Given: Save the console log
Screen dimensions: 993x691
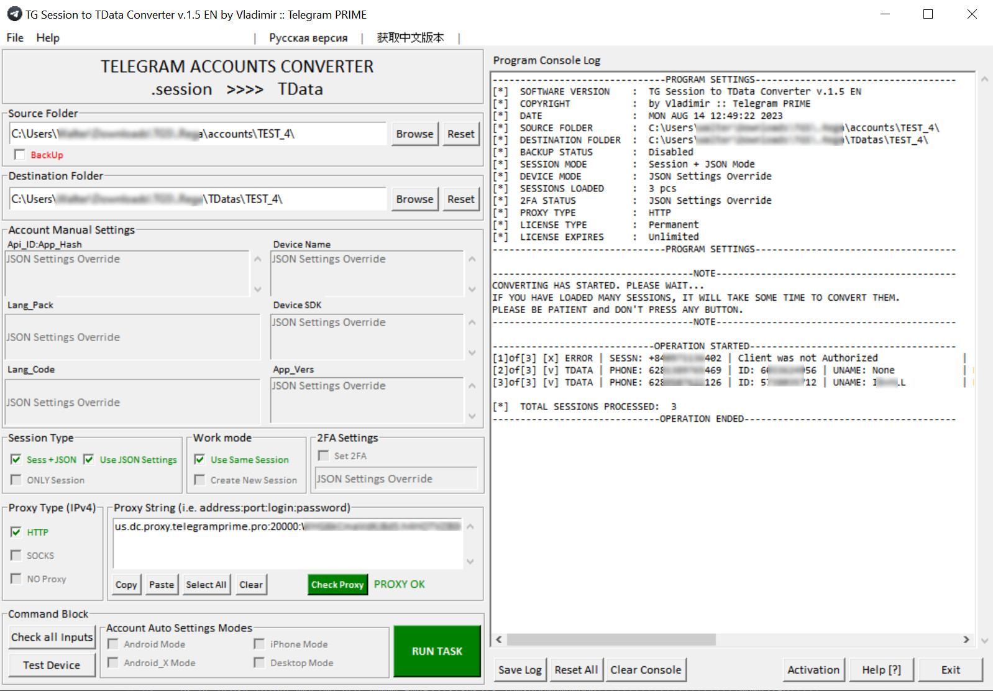Looking at the screenshot, I should click(519, 670).
